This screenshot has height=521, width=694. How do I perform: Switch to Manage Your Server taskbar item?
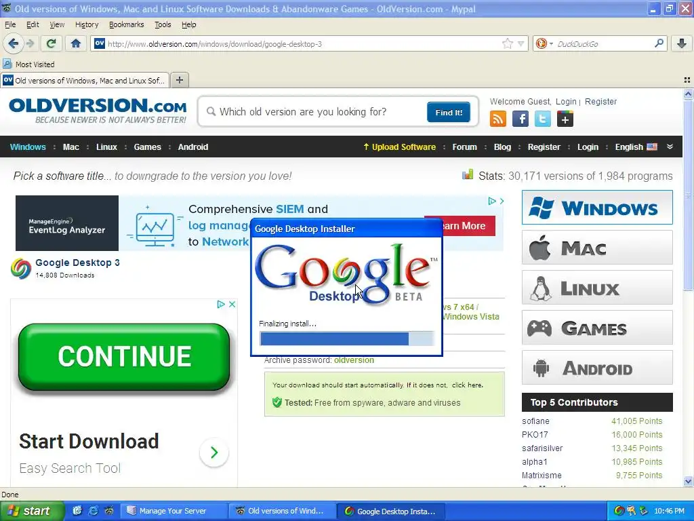pyautogui.click(x=173, y=511)
